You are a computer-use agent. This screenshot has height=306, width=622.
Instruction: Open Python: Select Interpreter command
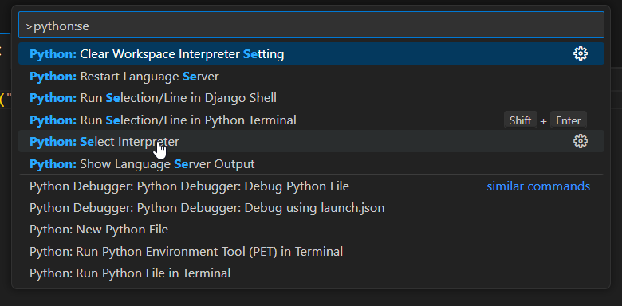[x=311, y=141]
